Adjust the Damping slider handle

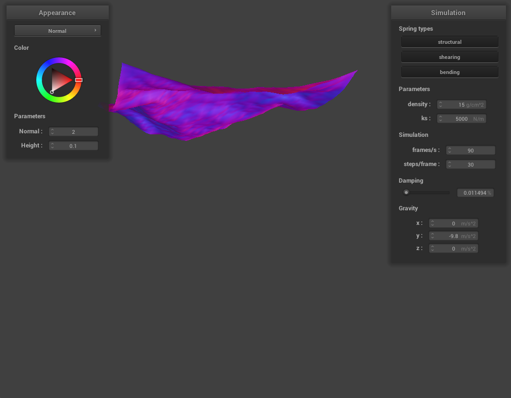(406, 193)
